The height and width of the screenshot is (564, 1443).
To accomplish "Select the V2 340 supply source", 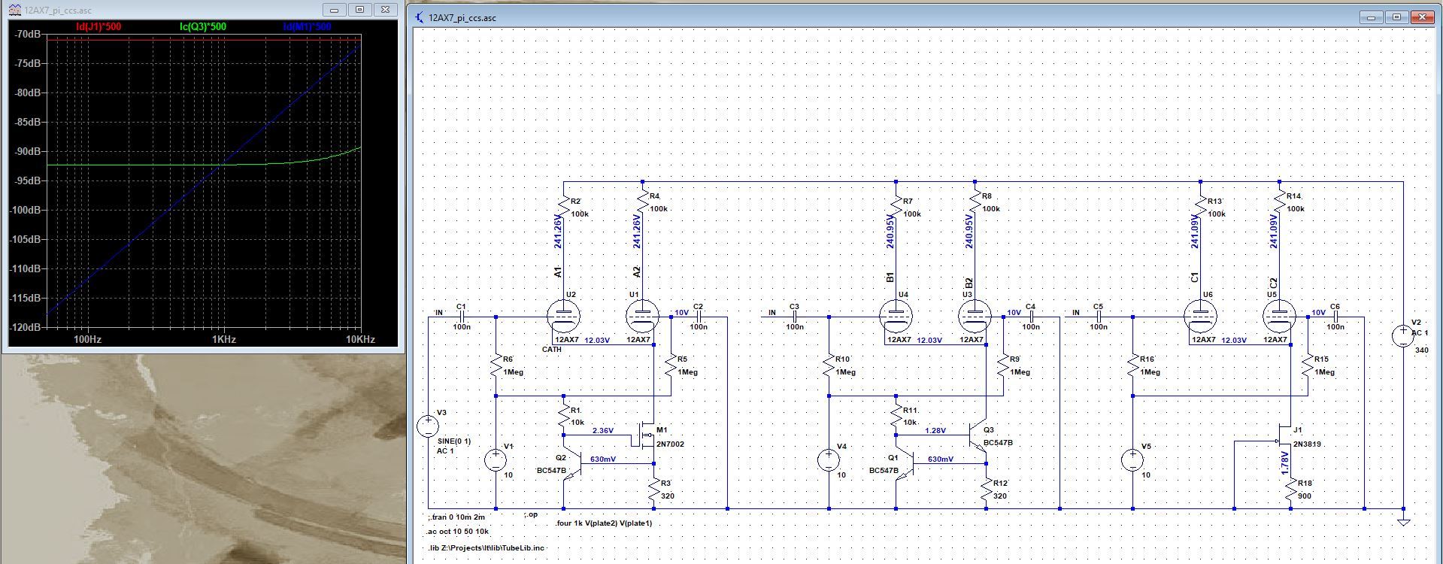I will 1403,335.
